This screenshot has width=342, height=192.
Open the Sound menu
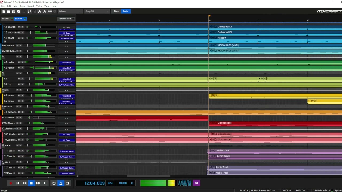click(x=30, y=6)
